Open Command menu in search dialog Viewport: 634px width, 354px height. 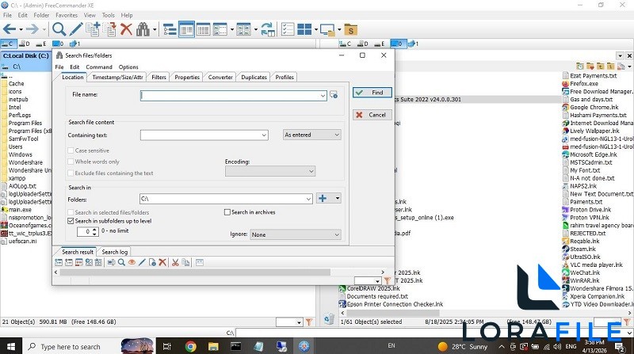tap(99, 67)
